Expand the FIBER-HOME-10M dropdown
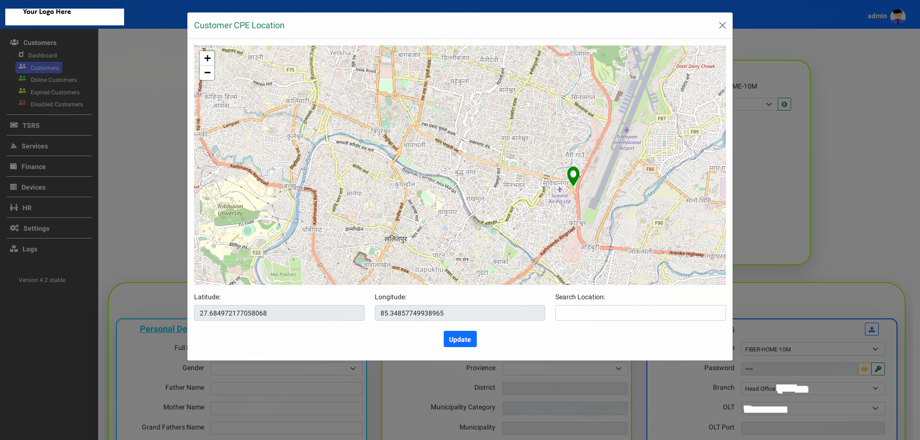The width and height of the screenshot is (920, 440). pyautogui.click(x=812, y=349)
